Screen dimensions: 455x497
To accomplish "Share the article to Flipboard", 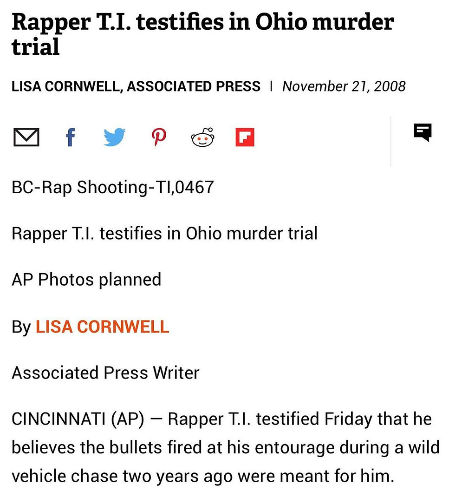I will pyautogui.click(x=245, y=138).
